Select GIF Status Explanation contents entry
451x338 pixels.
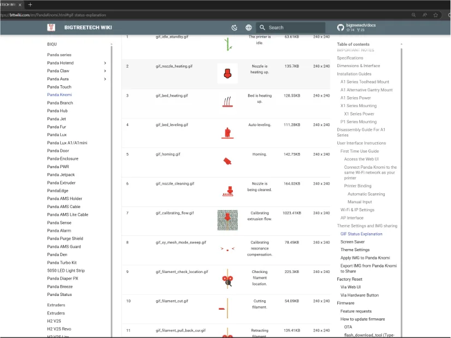click(x=361, y=234)
